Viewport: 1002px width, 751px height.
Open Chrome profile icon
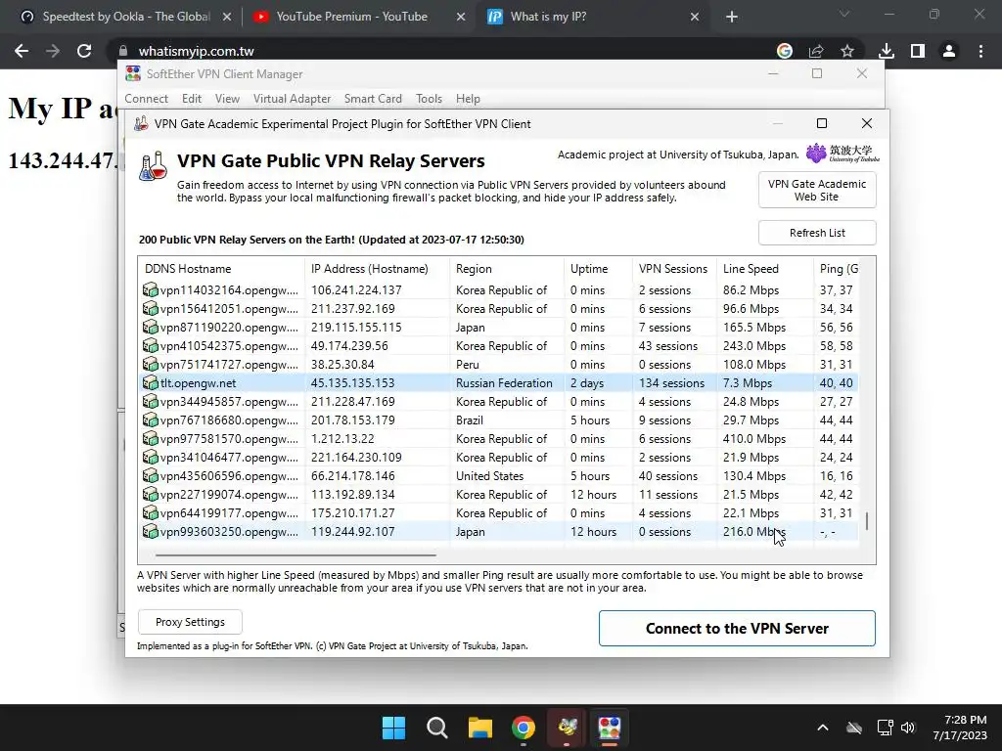click(x=949, y=51)
